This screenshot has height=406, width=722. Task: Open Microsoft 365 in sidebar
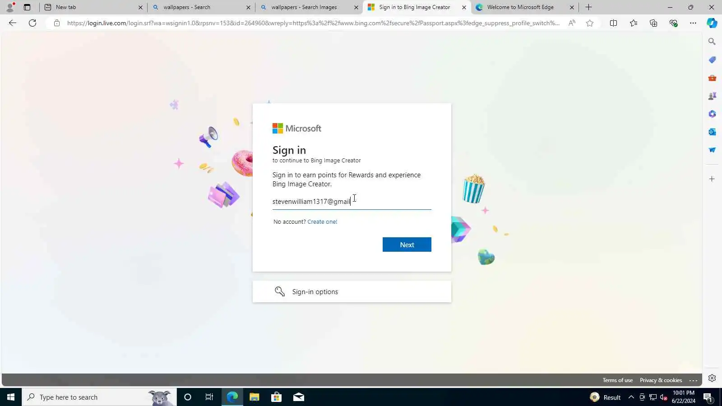click(712, 114)
